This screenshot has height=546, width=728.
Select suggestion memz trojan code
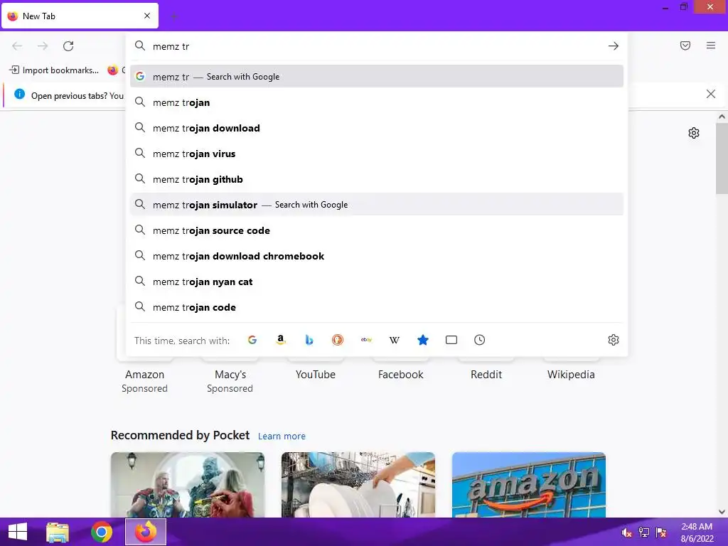tap(377, 307)
